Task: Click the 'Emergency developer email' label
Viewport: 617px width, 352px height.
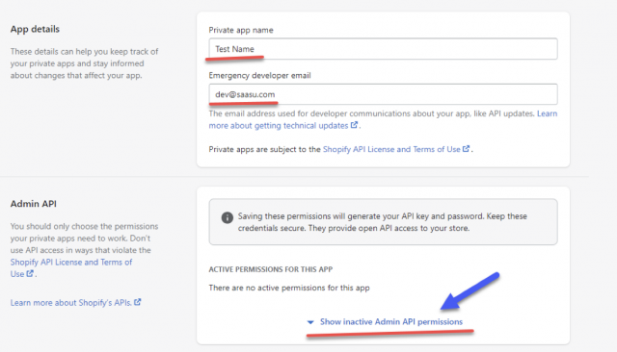Action: (x=259, y=75)
